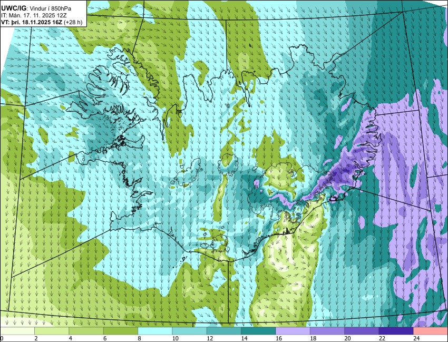Click the 0-2 legend color swatch
This screenshot has width=448, height=342.
[17, 331]
